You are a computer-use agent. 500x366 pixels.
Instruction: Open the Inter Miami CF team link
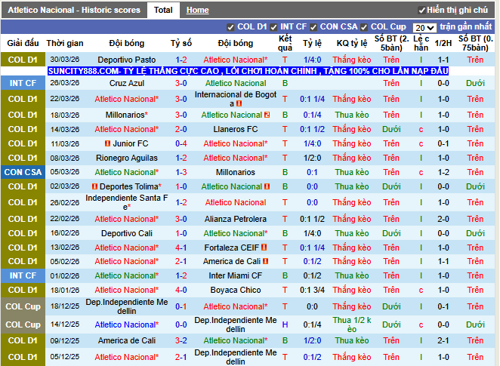236,275
